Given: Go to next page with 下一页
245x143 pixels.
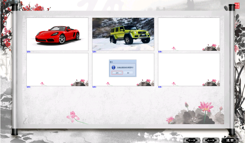Looking at the screenshot, I should pyautogui.click(x=192, y=140).
